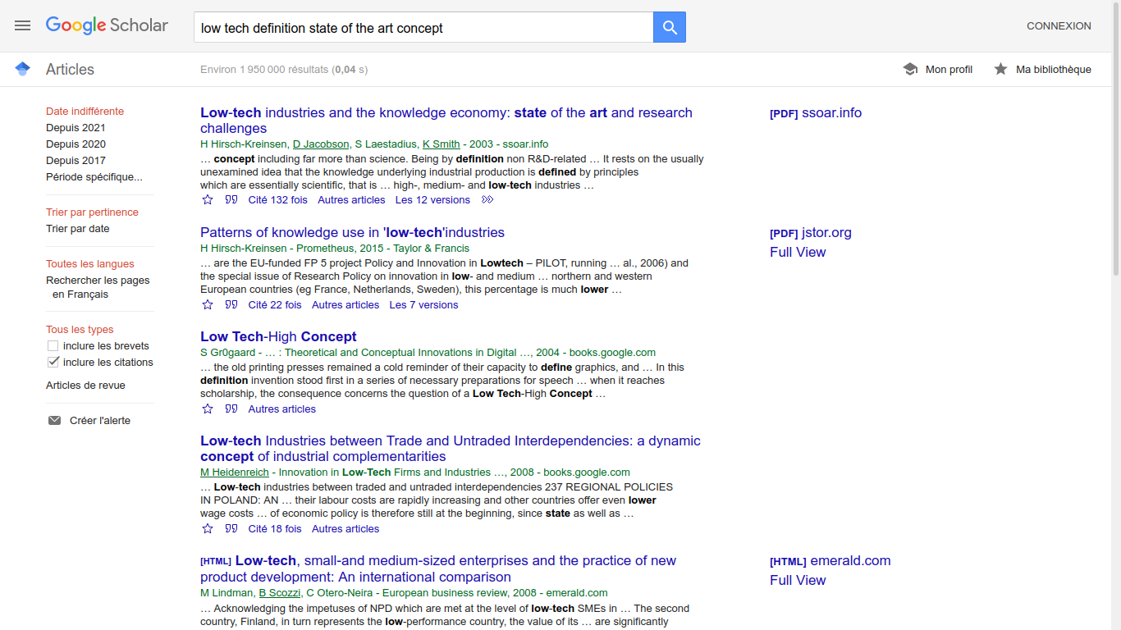Filter results by Date indifférente
The image size is (1121, 630).
click(85, 111)
